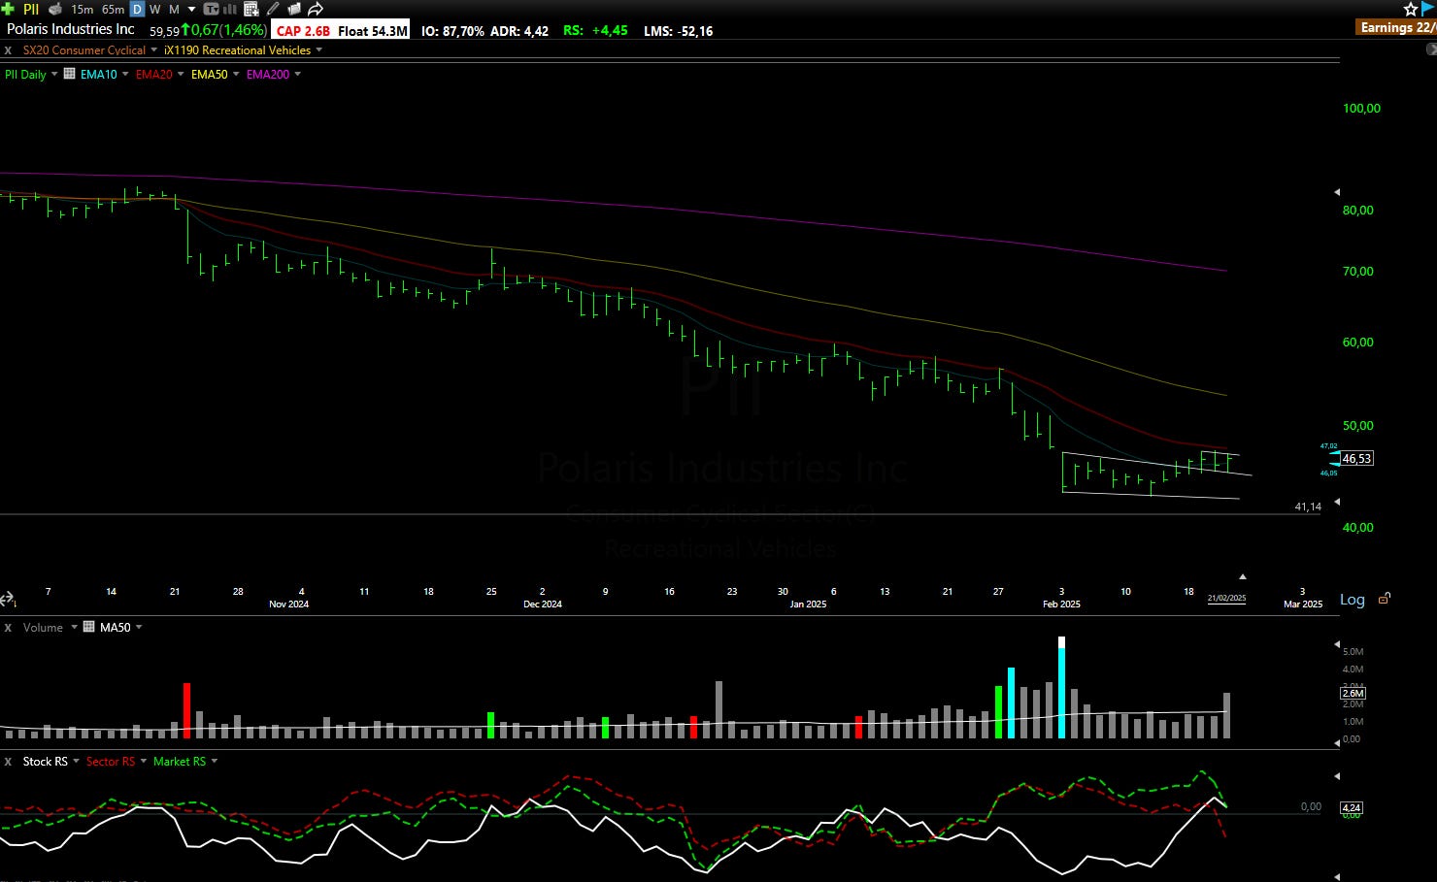This screenshot has height=882, width=1437.
Task: Click the LMS: -52,16 value
Action: pyautogui.click(x=678, y=31)
